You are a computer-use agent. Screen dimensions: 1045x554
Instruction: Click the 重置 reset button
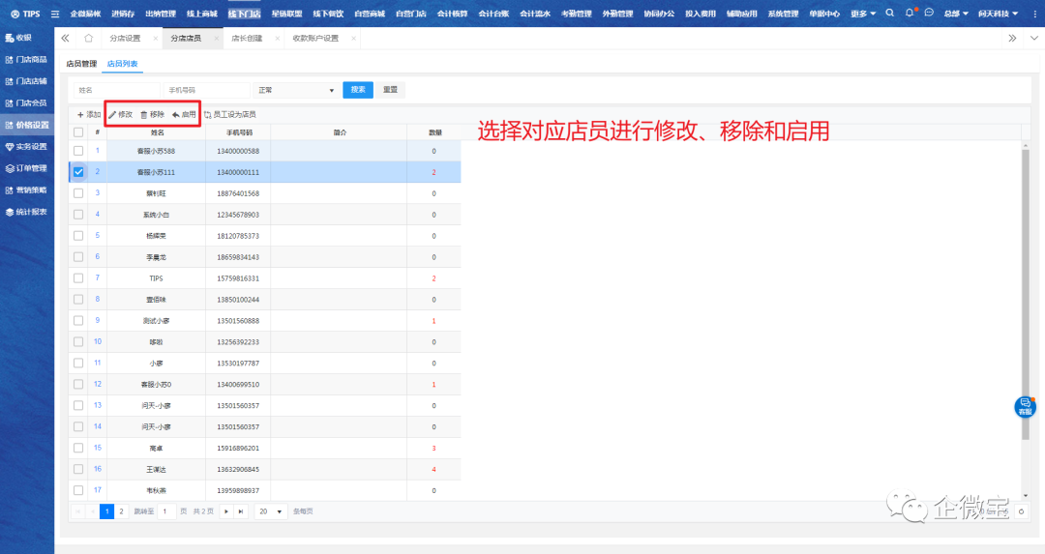(390, 90)
